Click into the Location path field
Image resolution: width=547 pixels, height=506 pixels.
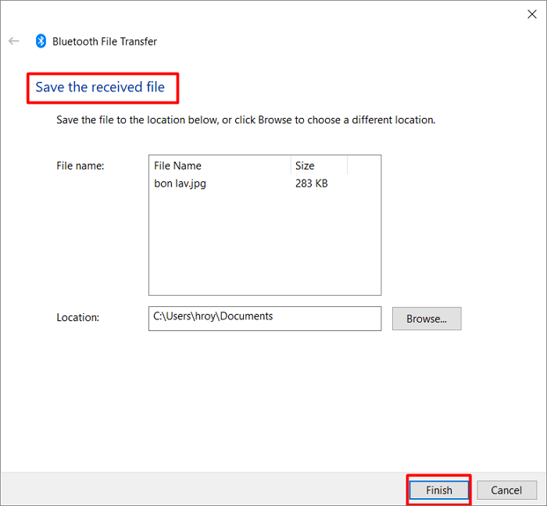click(264, 318)
